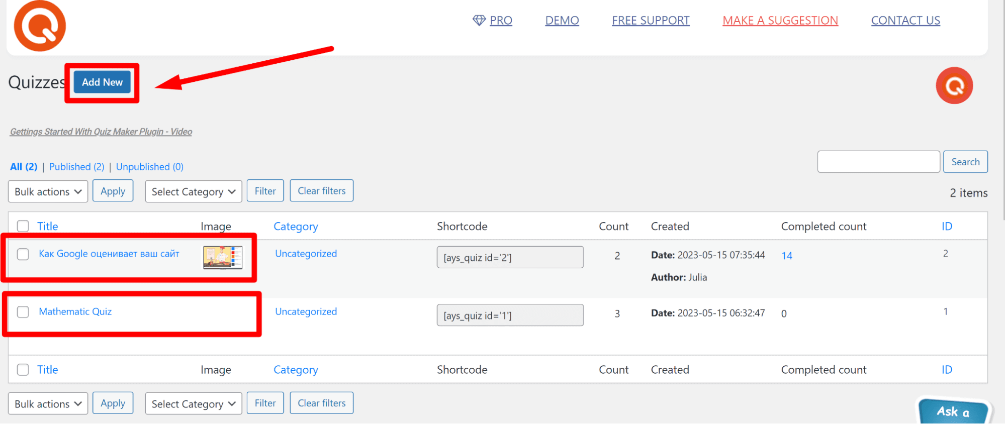Select the shortcode field for quiz id 2
1005x424 pixels.
pyautogui.click(x=510, y=257)
